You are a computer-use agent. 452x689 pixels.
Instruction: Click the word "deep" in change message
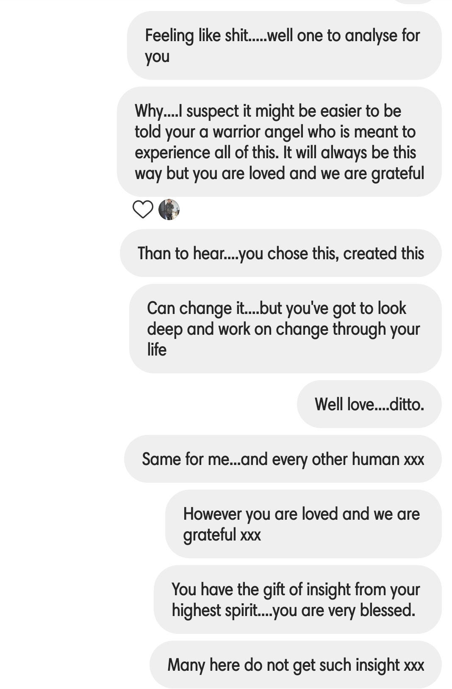[x=164, y=329]
